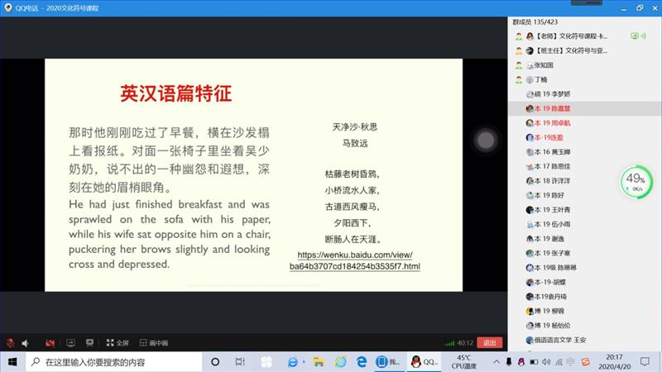The width and height of the screenshot is (662, 372).
Task: Switch to picture-in-picture 画中画 view
Action: (153, 342)
